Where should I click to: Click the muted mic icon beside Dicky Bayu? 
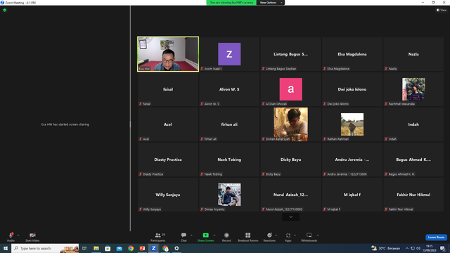click(263, 174)
